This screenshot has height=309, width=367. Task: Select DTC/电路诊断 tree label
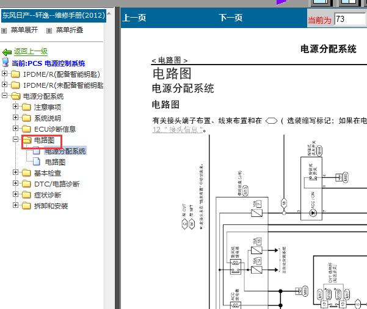pos(57,184)
